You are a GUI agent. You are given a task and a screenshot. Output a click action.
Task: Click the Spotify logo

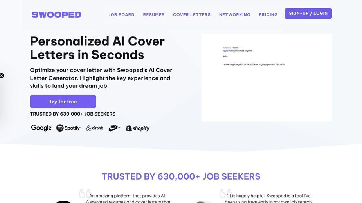pyautogui.click(x=68, y=128)
